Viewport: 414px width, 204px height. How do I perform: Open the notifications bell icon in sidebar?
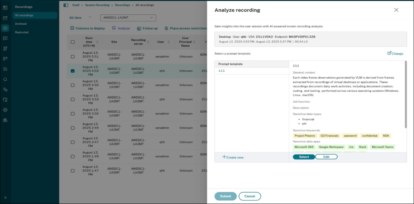5,79
